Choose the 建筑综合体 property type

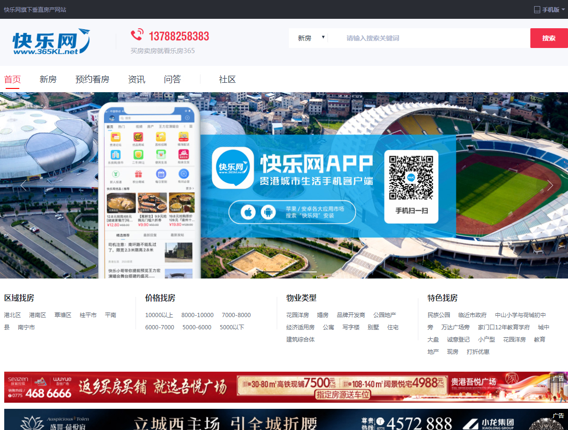(300, 339)
